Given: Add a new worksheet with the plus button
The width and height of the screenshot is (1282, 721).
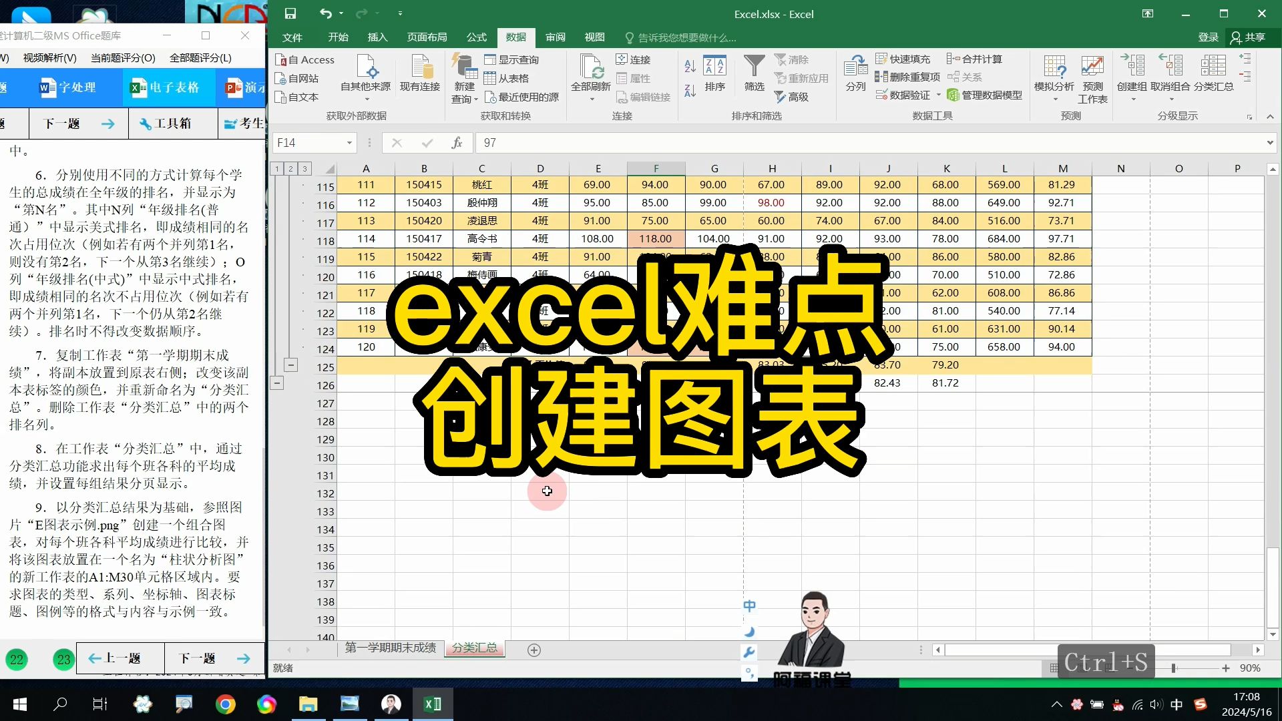Looking at the screenshot, I should tap(533, 649).
